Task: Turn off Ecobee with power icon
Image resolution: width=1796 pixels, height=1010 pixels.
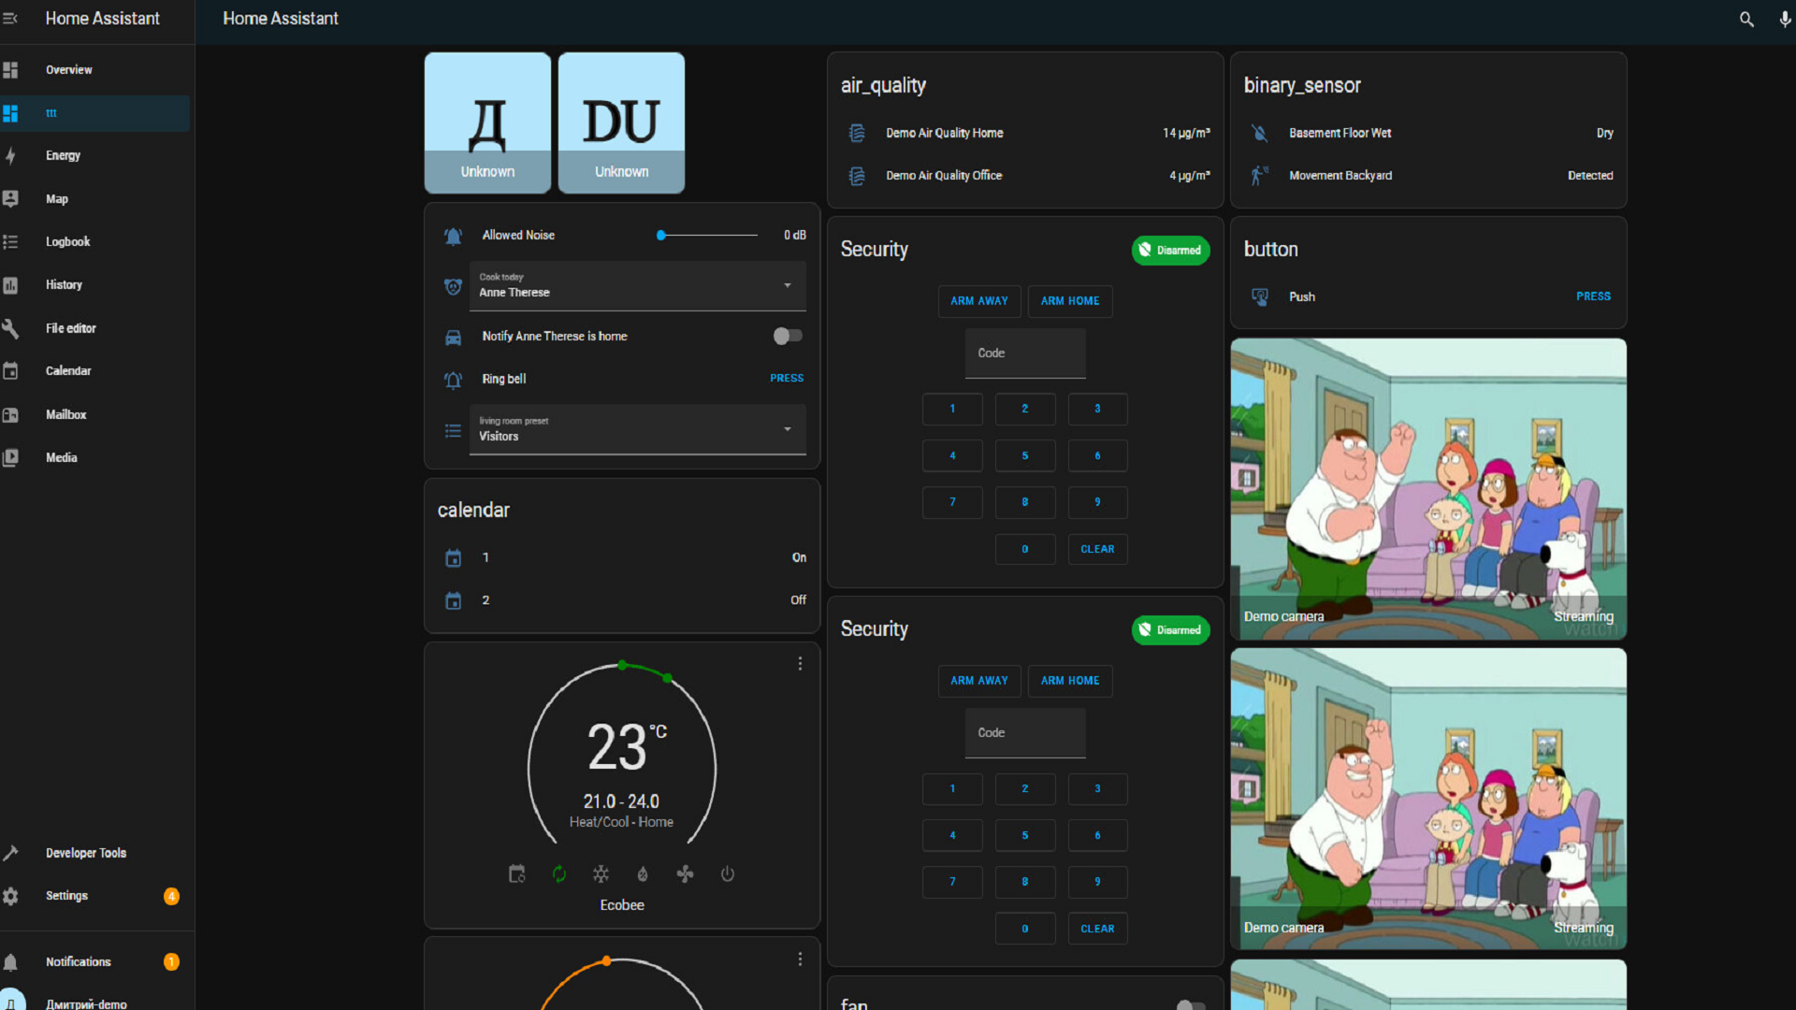Action: pyautogui.click(x=728, y=873)
